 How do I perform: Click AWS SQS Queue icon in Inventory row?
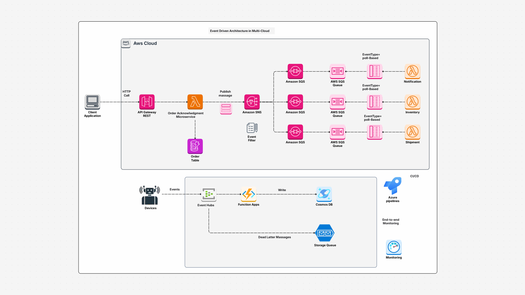pyautogui.click(x=338, y=102)
